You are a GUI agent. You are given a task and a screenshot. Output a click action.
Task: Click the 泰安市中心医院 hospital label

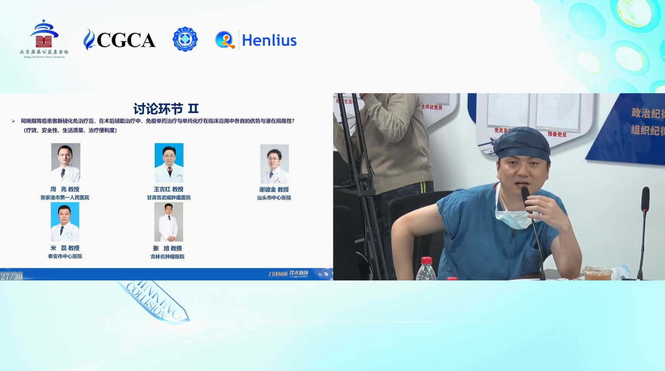click(x=65, y=256)
